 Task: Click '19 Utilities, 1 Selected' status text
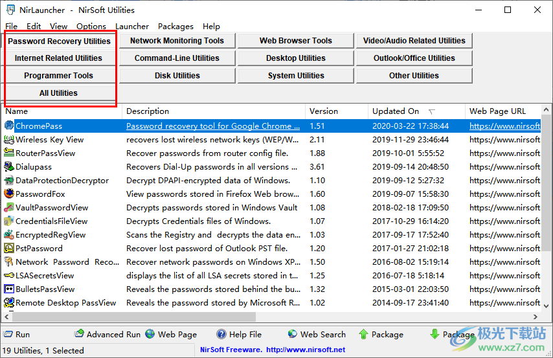click(x=43, y=350)
